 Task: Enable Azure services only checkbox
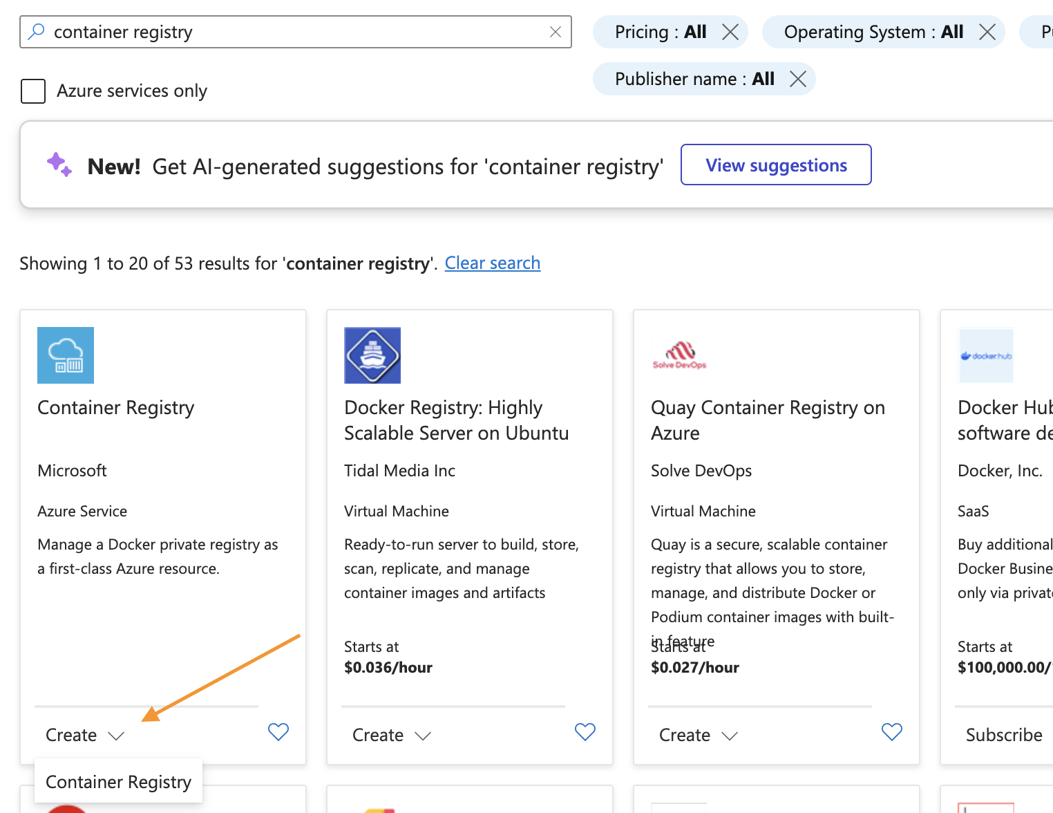click(33, 91)
